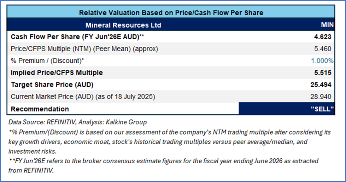Click the blue 1.000% premium value
Viewport: 346px width, 182px height.
(x=322, y=61)
